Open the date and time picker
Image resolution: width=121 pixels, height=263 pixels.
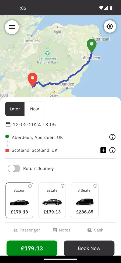pyautogui.click(x=31, y=124)
